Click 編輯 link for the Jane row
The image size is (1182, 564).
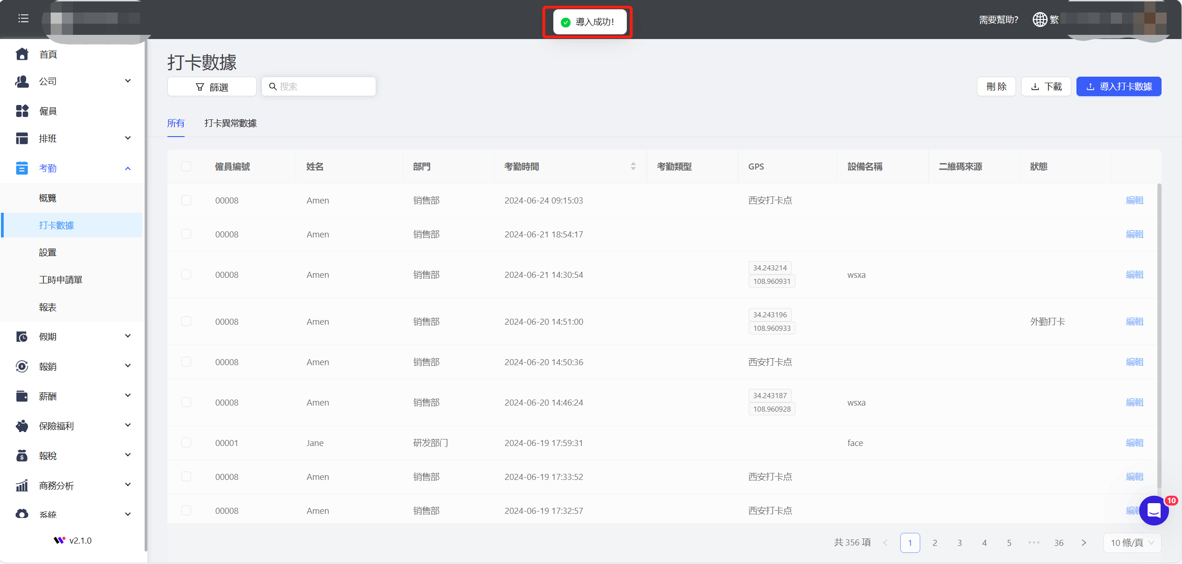click(x=1134, y=443)
